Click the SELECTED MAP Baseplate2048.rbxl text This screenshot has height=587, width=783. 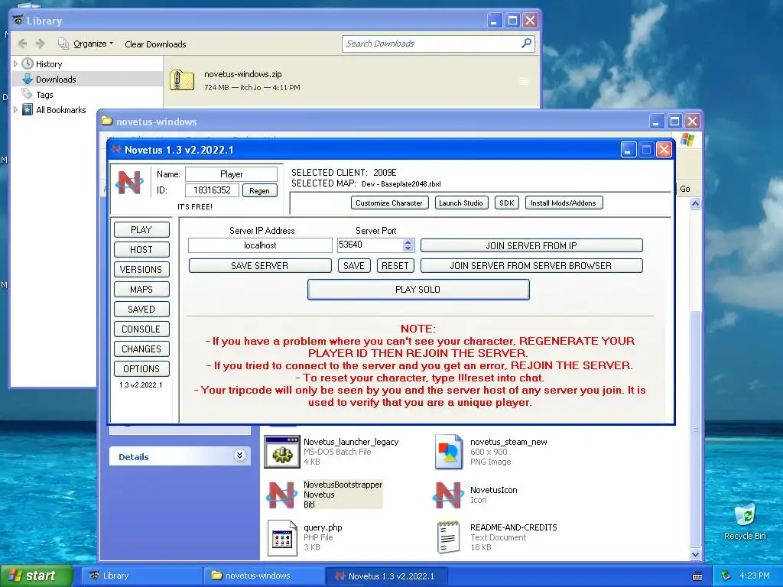pos(401,183)
